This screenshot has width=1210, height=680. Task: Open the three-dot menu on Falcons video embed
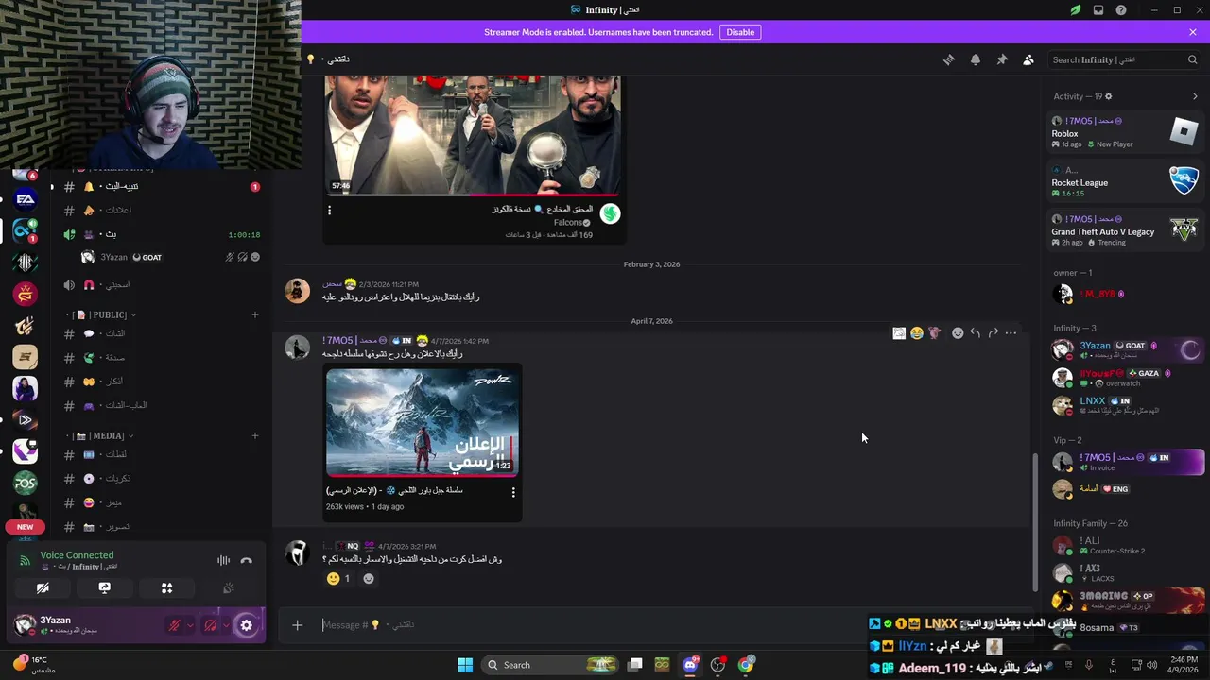click(x=330, y=211)
